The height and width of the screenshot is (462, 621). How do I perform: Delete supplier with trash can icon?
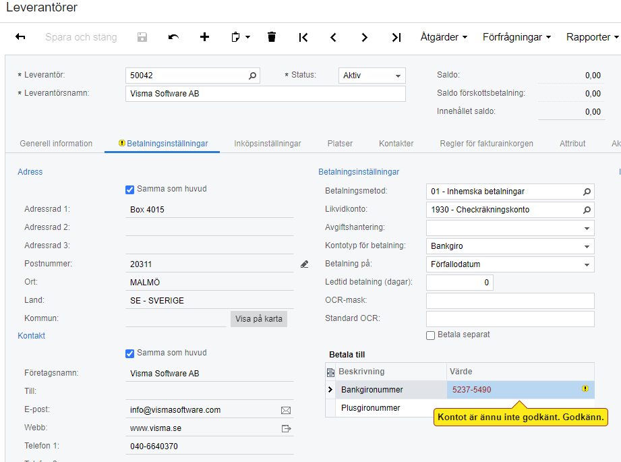tap(272, 37)
